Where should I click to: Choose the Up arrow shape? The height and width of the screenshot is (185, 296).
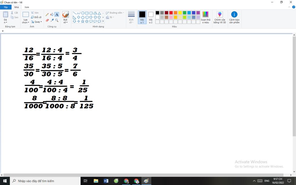(99, 17)
